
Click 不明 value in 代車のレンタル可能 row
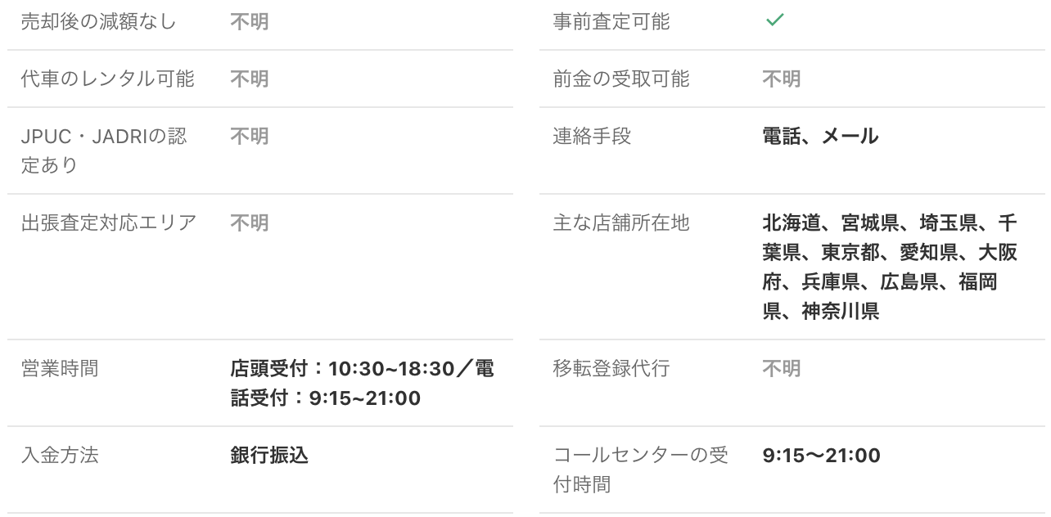[x=250, y=79]
